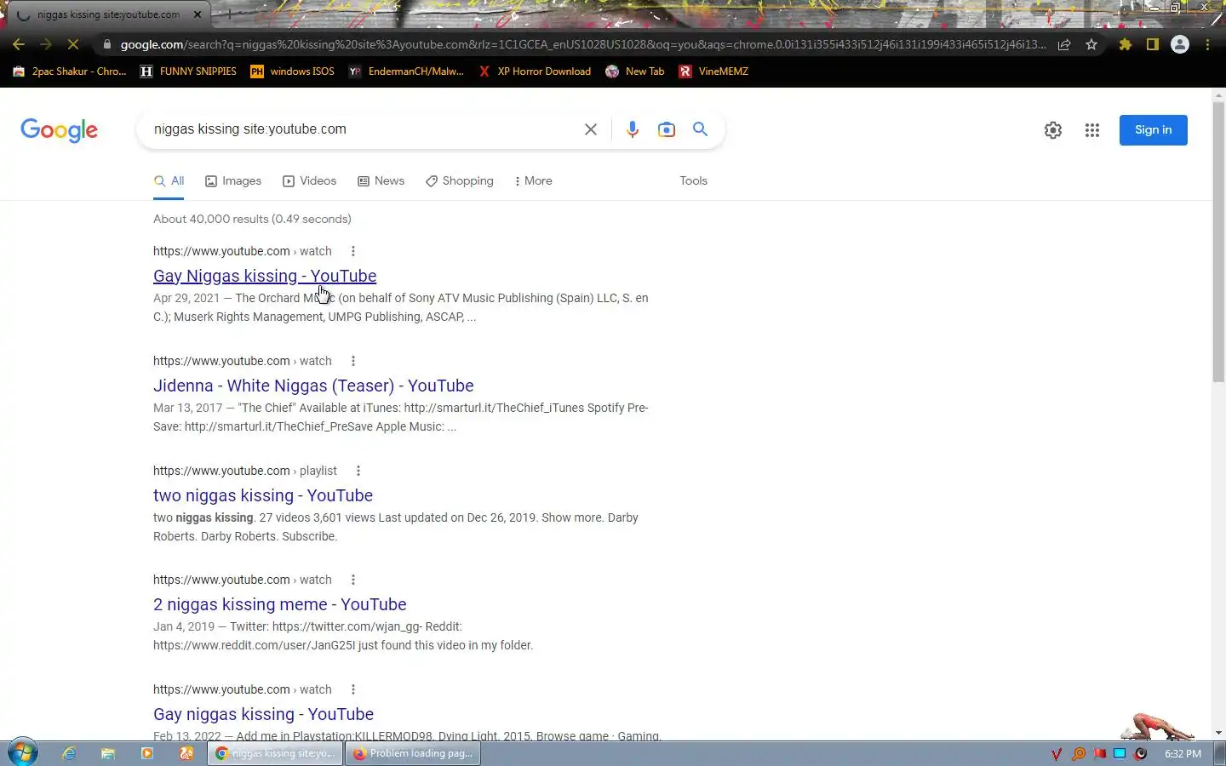Open title link above Apr 29, 2021 snippet

265,276
